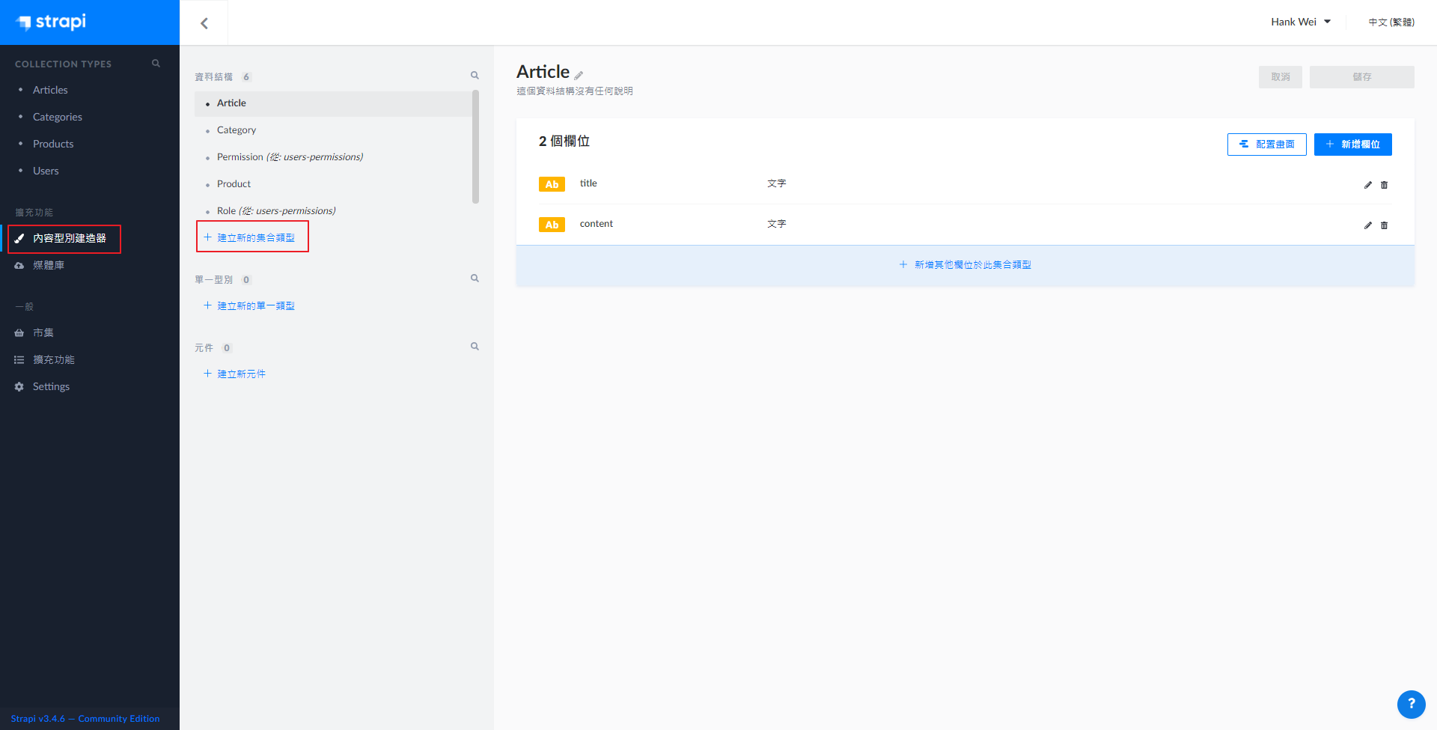Delete the content field with trash icon

click(1384, 225)
